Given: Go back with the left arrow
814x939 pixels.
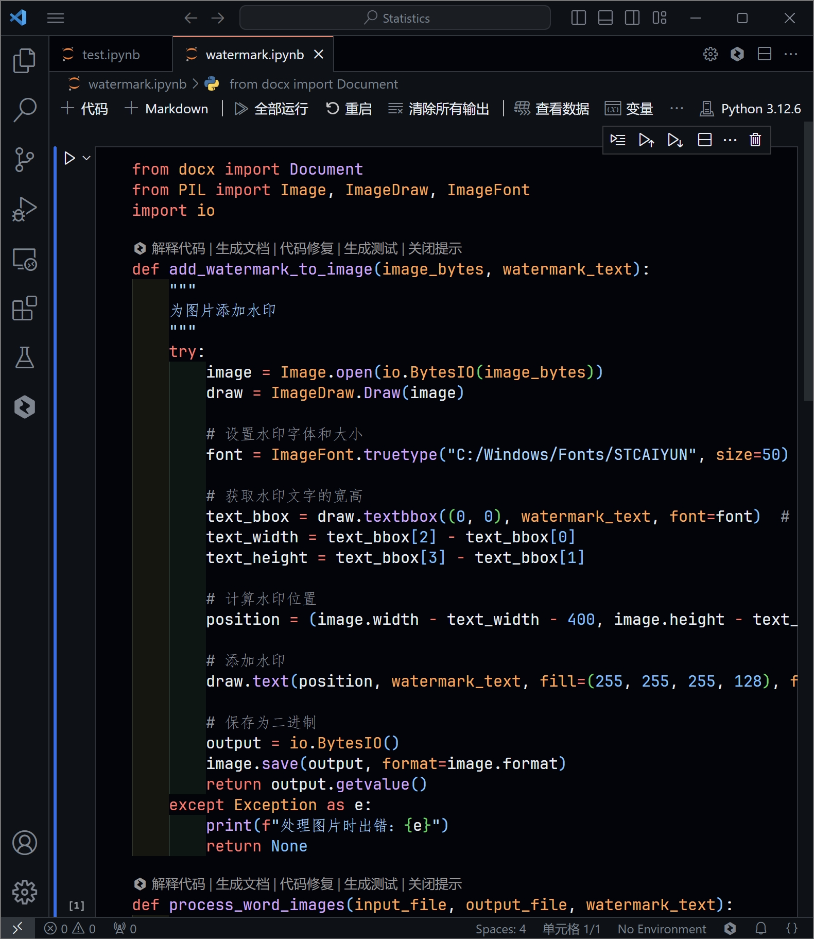Looking at the screenshot, I should point(191,19).
